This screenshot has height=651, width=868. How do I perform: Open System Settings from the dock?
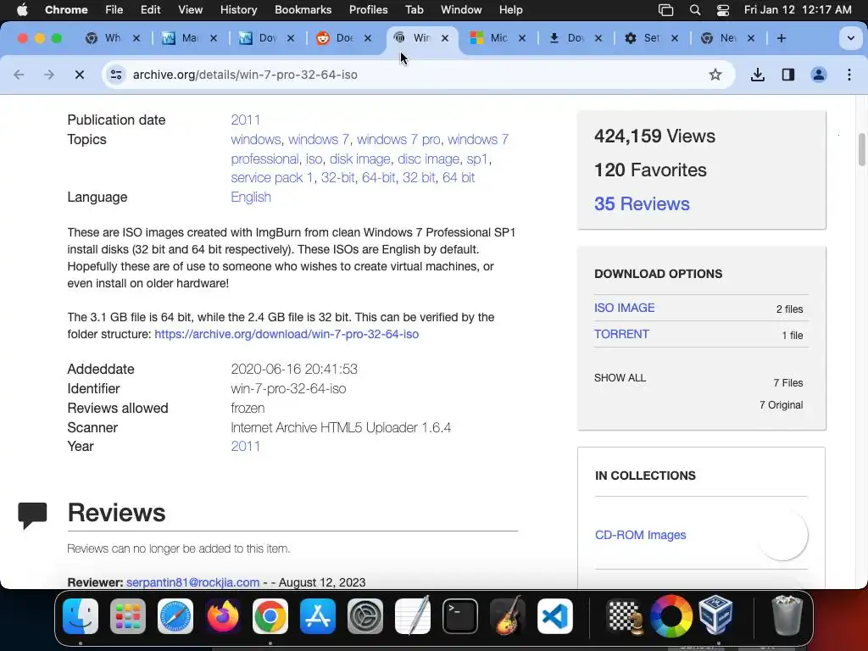click(x=365, y=616)
